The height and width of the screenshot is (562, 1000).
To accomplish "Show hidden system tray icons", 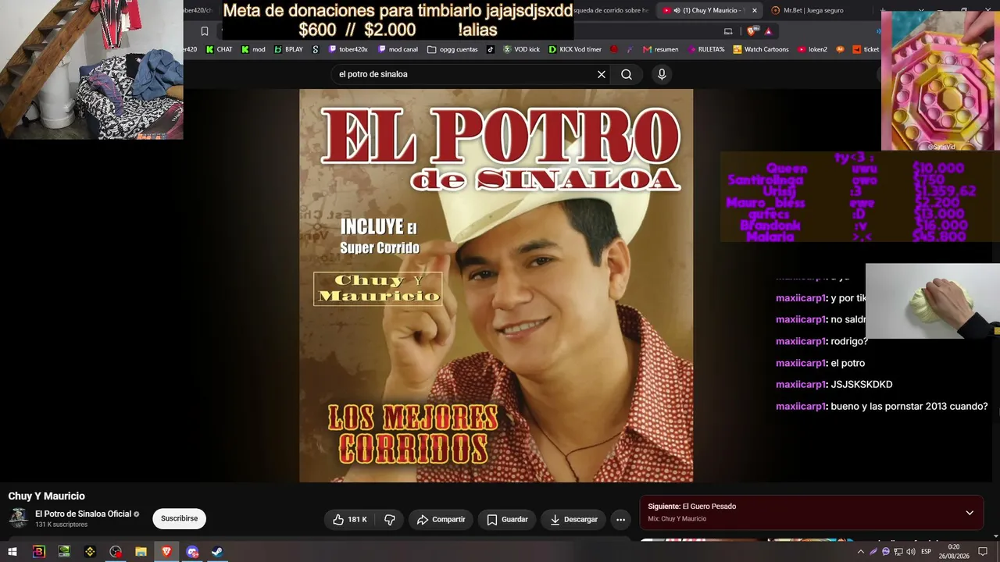I will coord(861,552).
